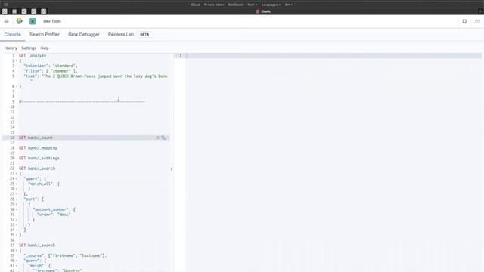Open the Private Admin bookmark
Image resolution: width=484 pixels, height=272 pixels.
click(214, 5)
